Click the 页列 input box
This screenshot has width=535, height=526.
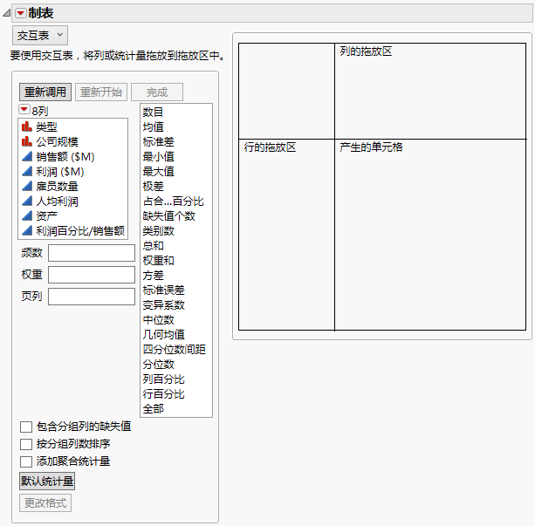coord(92,297)
